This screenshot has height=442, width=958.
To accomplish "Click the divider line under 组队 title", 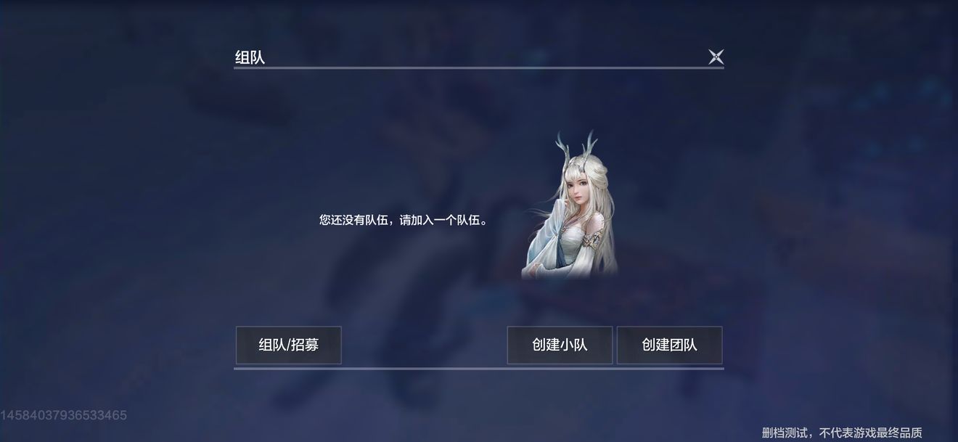I will pyautogui.click(x=479, y=68).
